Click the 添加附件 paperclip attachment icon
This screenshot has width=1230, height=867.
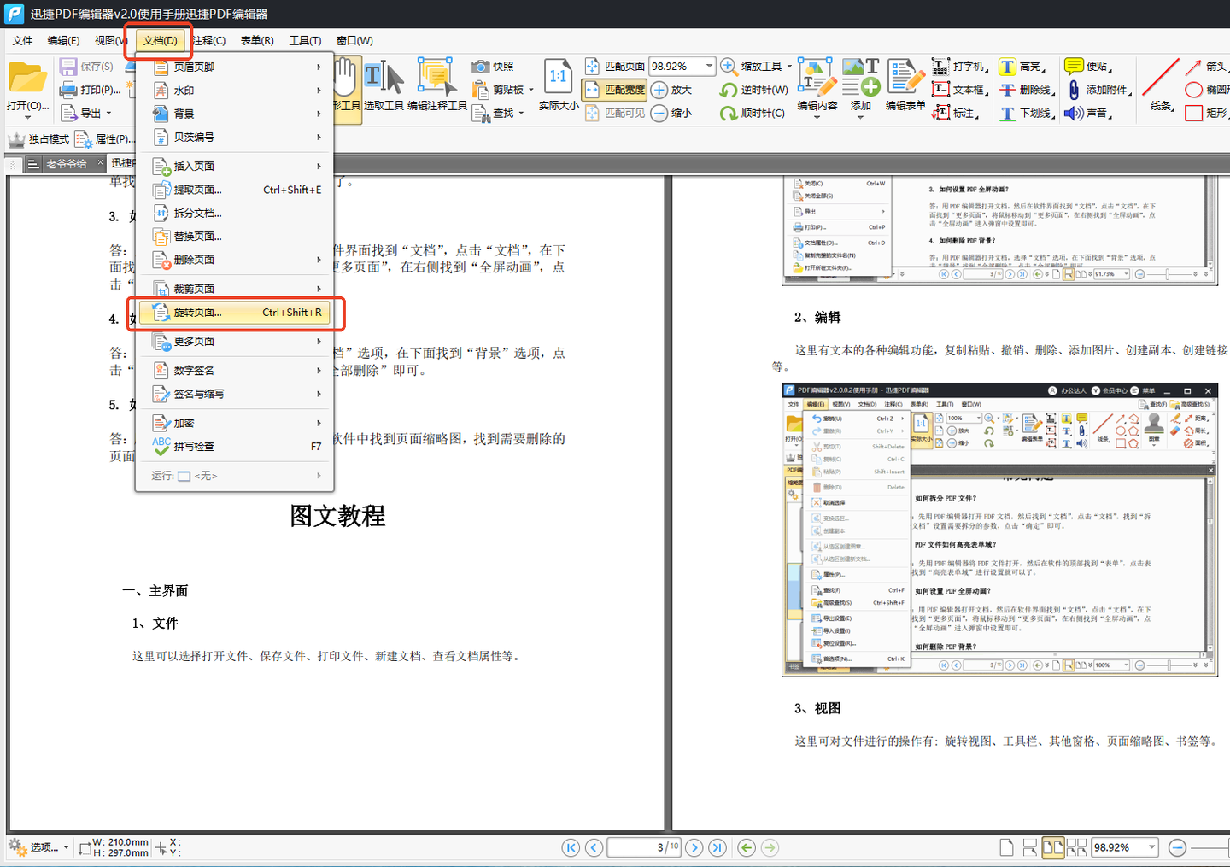(x=1075, y=90)
